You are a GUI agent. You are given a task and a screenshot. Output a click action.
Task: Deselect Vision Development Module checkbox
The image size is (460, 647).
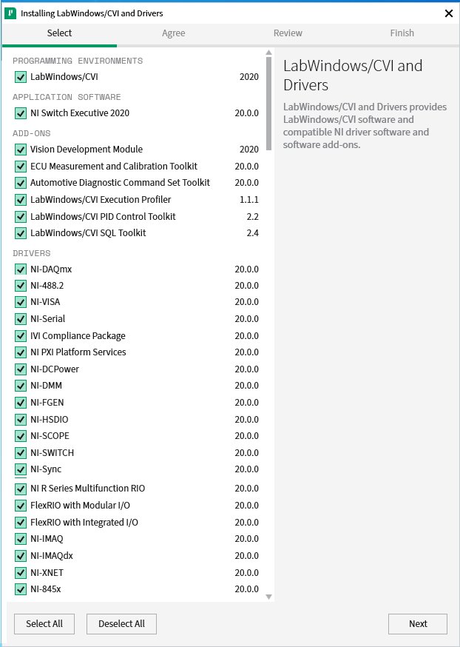20,150
